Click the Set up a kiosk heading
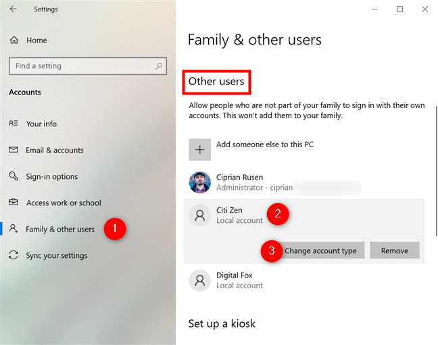Image resolution: width=438 pixels, height=345 pixels. pos(222,324)
